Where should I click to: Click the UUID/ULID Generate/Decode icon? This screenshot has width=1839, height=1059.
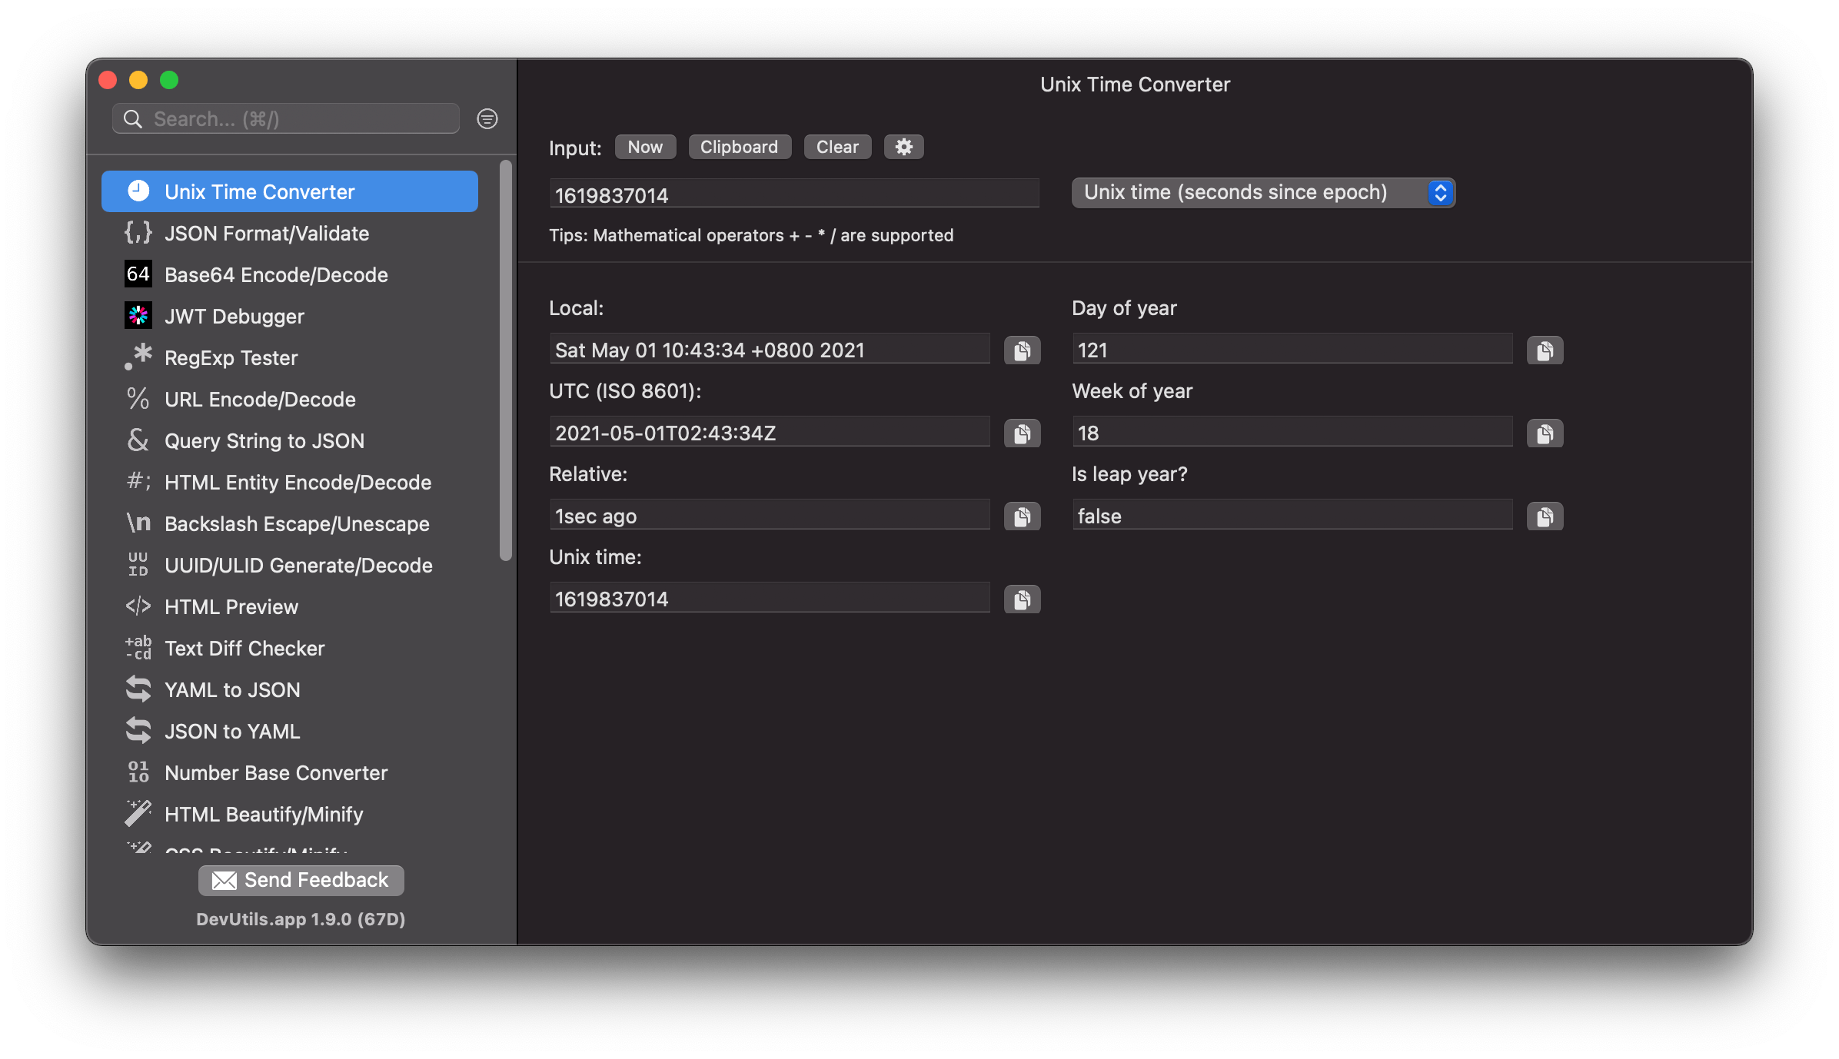click(138, 566)
